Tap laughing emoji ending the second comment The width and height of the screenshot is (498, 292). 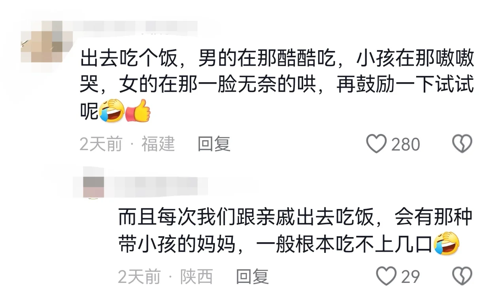[447, 243]
